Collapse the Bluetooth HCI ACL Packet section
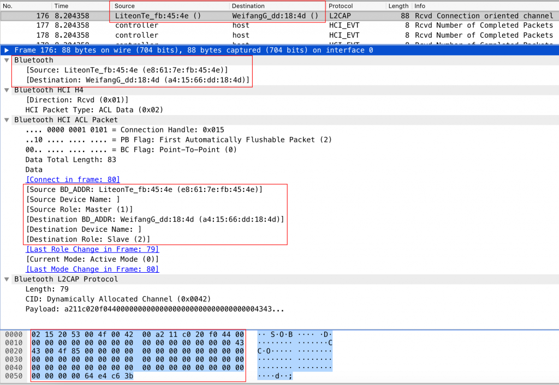The width and height of the screenshot is (559, 385). (7, 120)
